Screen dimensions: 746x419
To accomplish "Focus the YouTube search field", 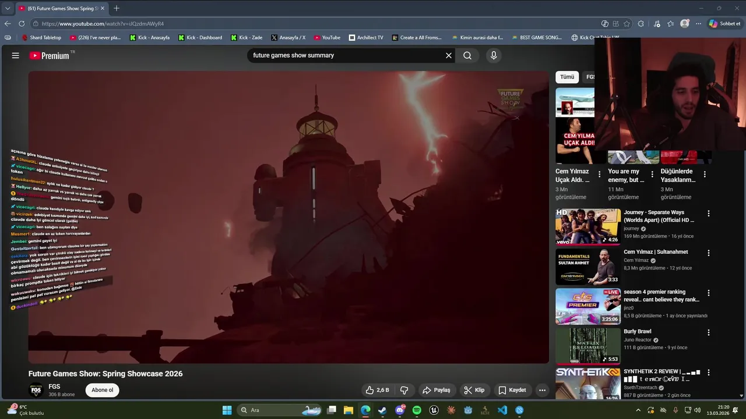I will pyautogui.click(x=347, y=55).
